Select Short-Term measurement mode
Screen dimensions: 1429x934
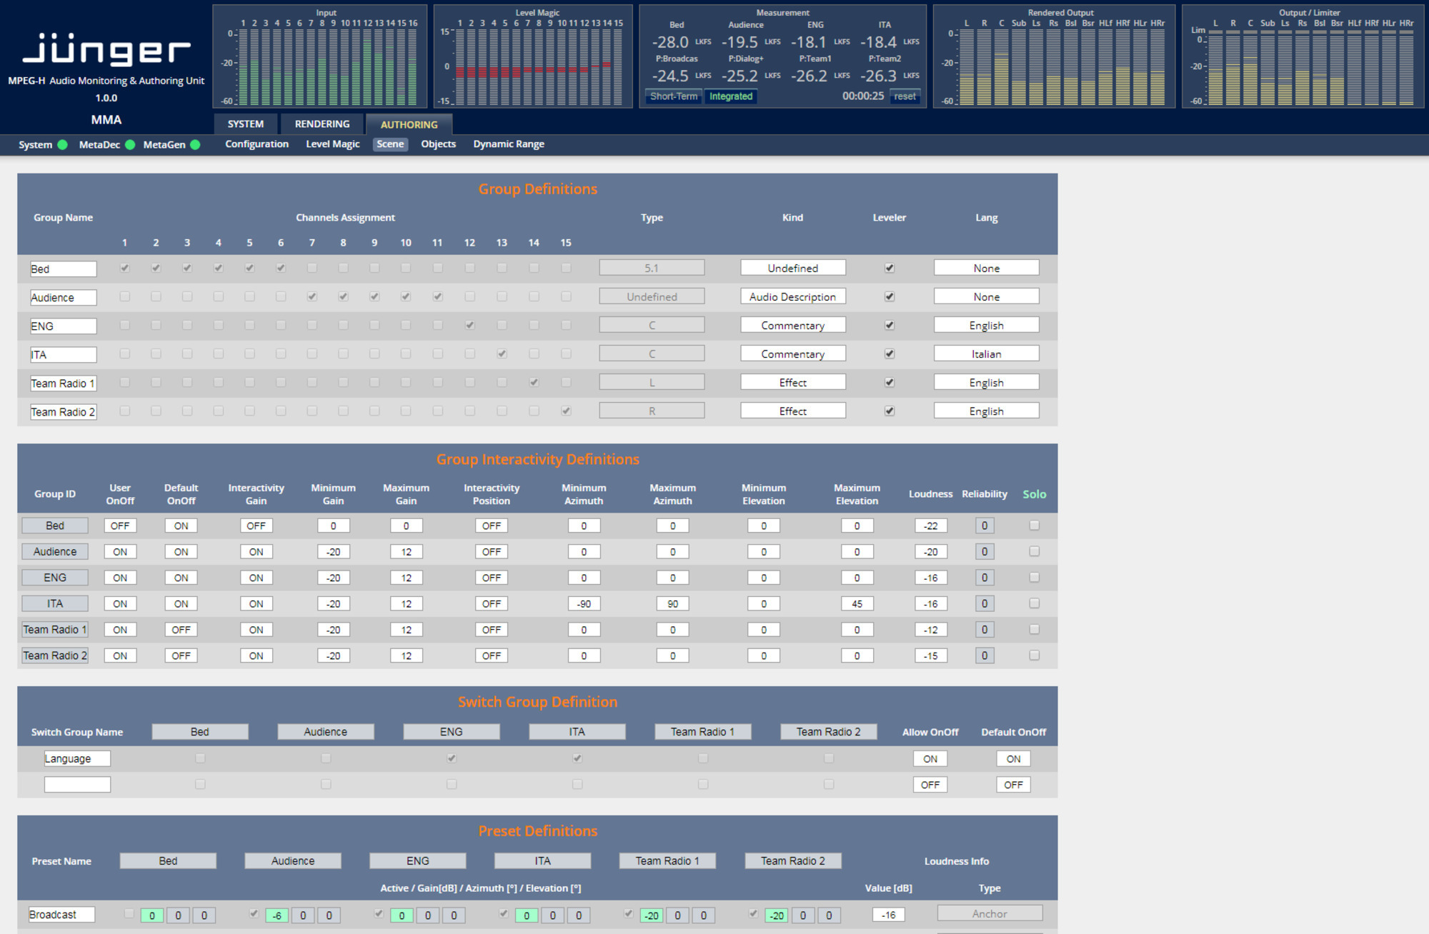[672, 96]
